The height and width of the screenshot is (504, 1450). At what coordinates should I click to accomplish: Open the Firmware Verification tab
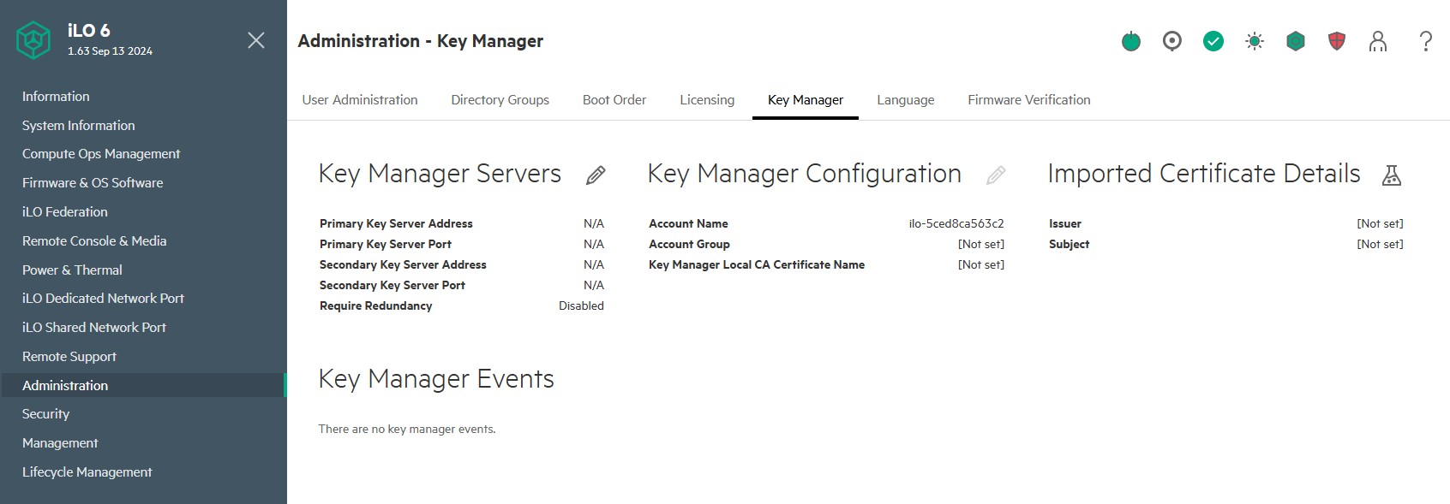pos(1028,100)
